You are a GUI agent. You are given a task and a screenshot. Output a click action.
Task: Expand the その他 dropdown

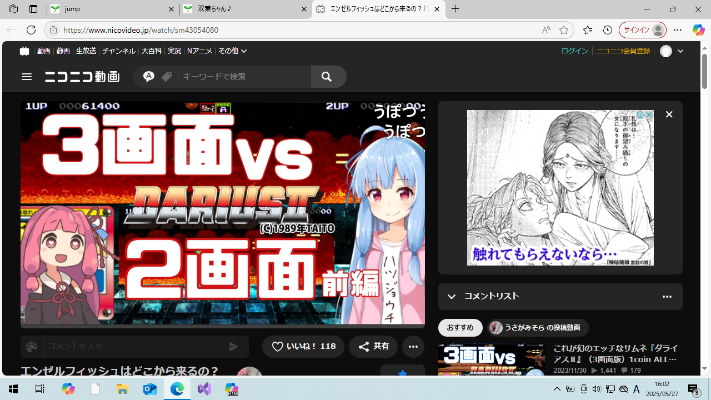(x=232, y=51)
